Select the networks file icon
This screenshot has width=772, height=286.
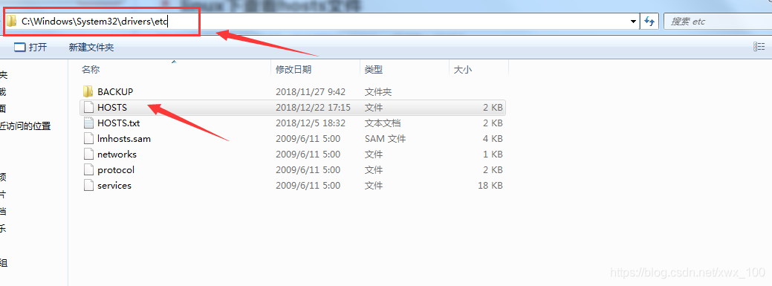pyautogui.click(x=88, y=155)
